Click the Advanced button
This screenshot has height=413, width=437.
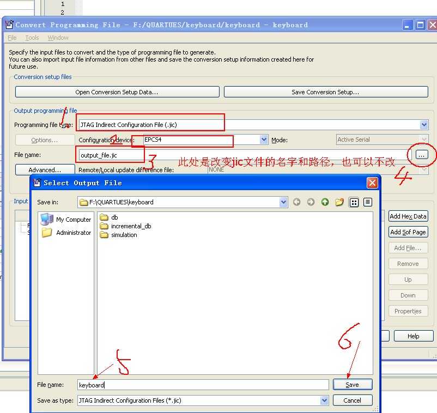coord(45,169)
